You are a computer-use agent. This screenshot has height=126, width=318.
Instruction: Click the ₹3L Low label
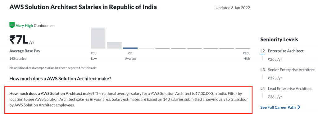(x=94, y=56)
